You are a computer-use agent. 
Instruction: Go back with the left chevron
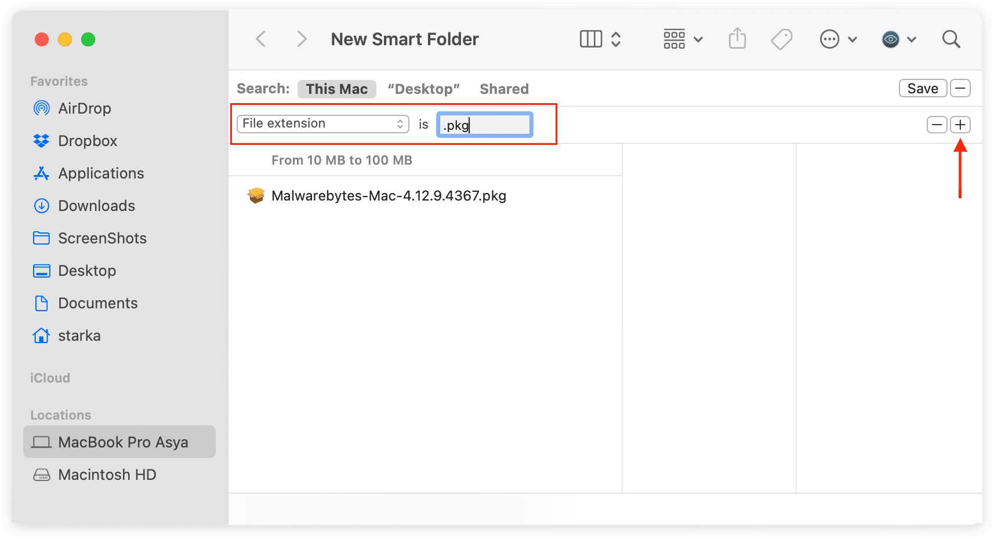coord(261,39)
